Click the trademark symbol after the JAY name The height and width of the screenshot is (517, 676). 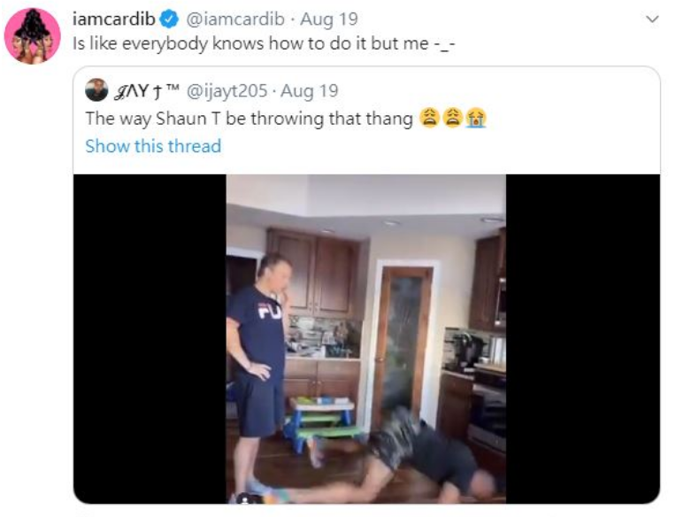pyautogui.click(x=173, y=88)
